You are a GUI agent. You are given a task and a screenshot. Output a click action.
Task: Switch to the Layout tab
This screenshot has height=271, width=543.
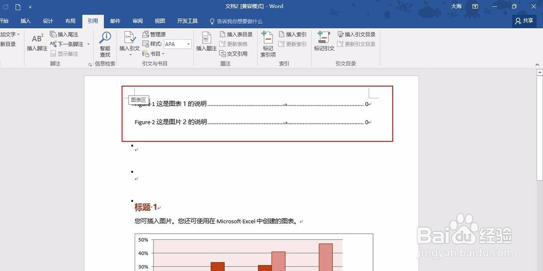pyautogui.click(x=70, y=21)
